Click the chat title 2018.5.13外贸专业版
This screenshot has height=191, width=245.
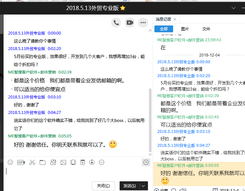click(92, 8)
